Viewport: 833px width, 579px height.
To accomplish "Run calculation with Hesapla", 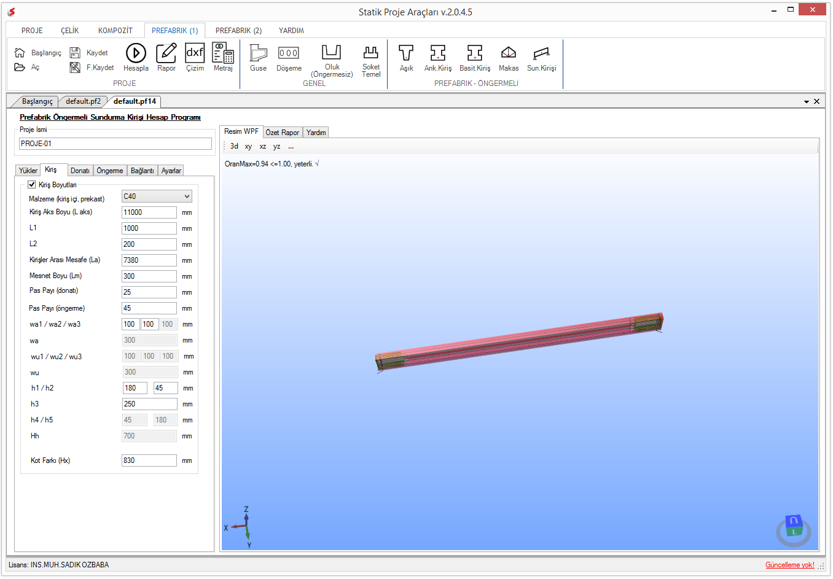I will click(x=136, y=58).
